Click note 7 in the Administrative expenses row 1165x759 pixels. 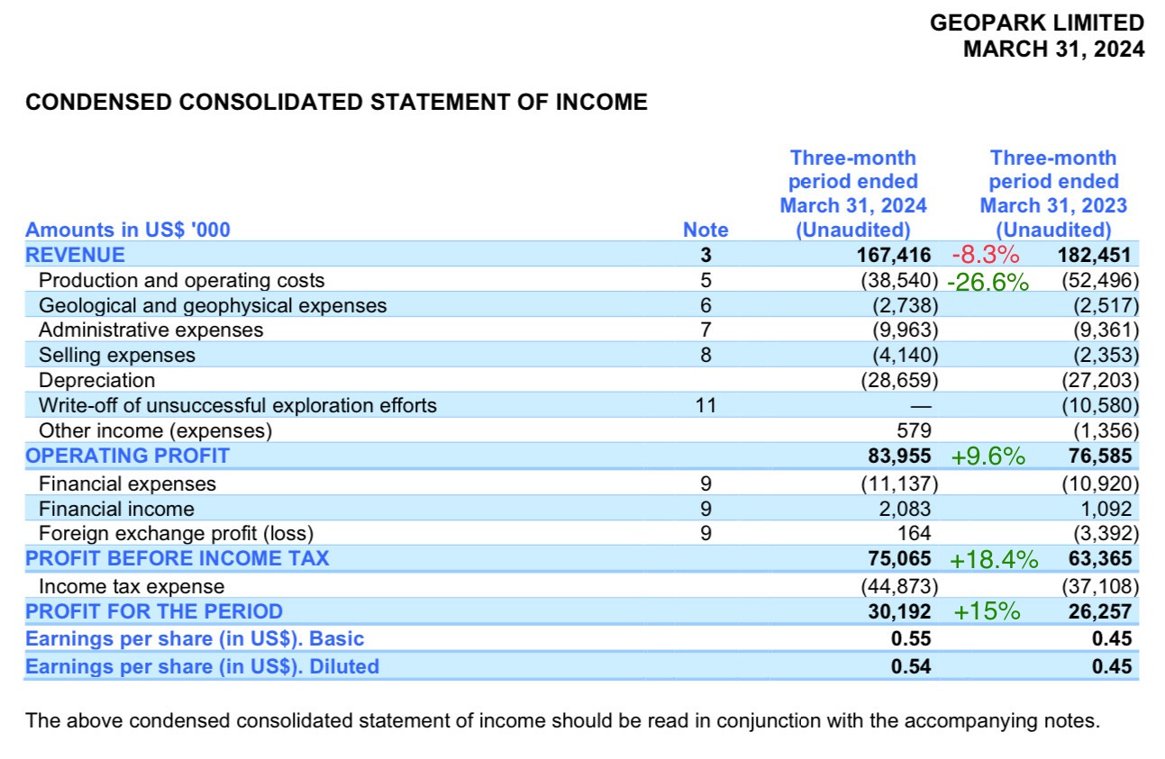pyautogui.click(x=705, y=330)
